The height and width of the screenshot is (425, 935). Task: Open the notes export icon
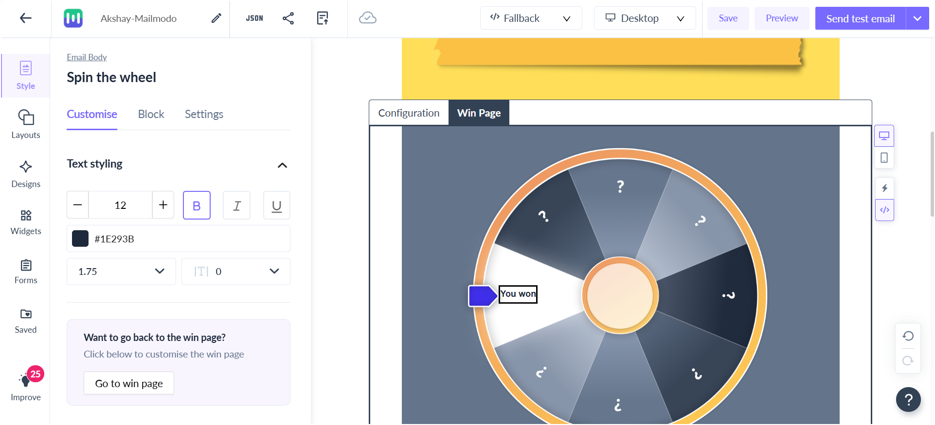pyautogui.click(x=323, y=18)
